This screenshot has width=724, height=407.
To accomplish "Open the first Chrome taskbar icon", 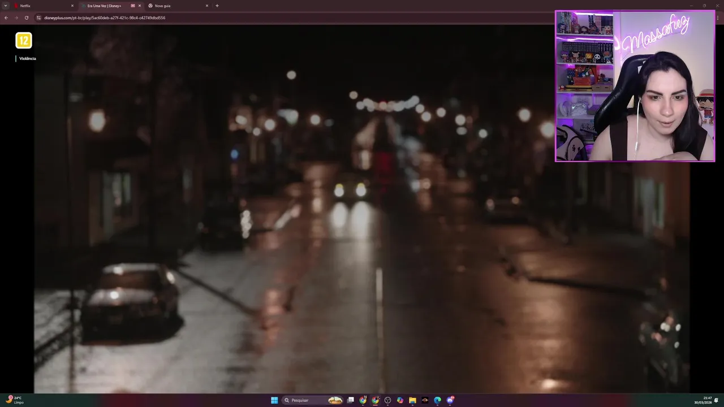I will (x=363, y=400).
